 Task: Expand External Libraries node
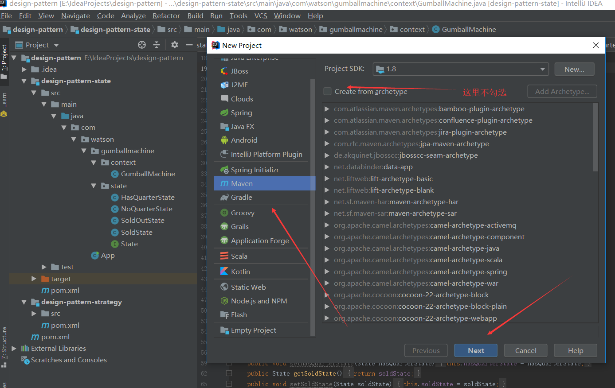14,349
